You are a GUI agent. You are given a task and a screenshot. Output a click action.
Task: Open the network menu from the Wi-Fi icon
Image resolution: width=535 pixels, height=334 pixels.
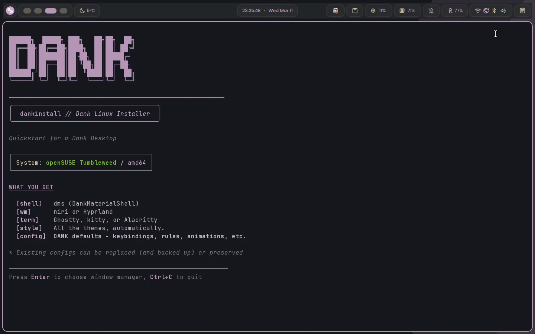coord(478,11)
